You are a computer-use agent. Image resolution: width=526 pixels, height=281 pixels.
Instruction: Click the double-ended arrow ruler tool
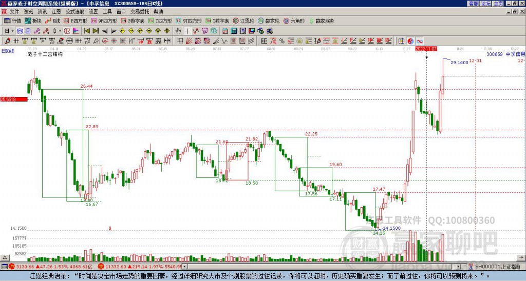pos(167,41)
